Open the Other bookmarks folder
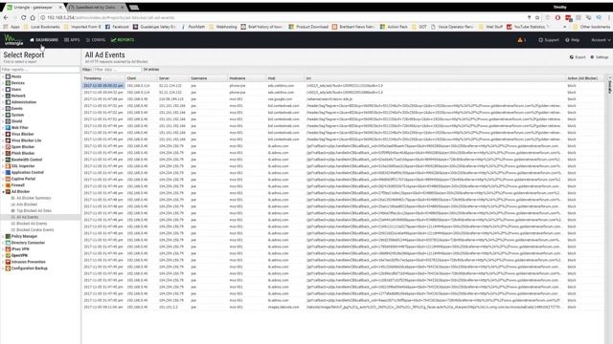The width and height of the screenshot is (613, 344). pyautogui.click(x=591, y=27)
